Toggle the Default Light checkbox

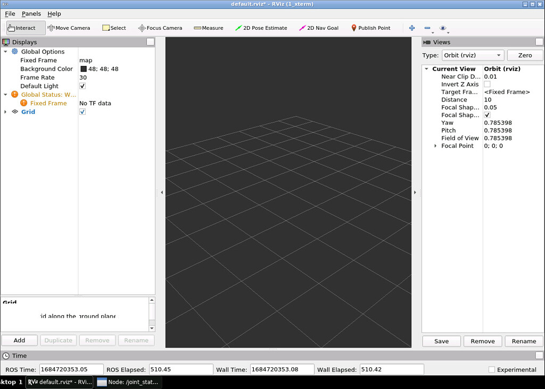click(x=82, y=86)
